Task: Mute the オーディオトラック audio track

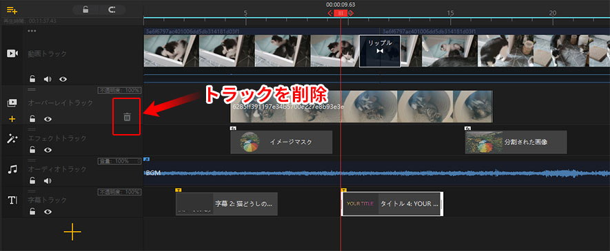Action: (x=48, y=180)
